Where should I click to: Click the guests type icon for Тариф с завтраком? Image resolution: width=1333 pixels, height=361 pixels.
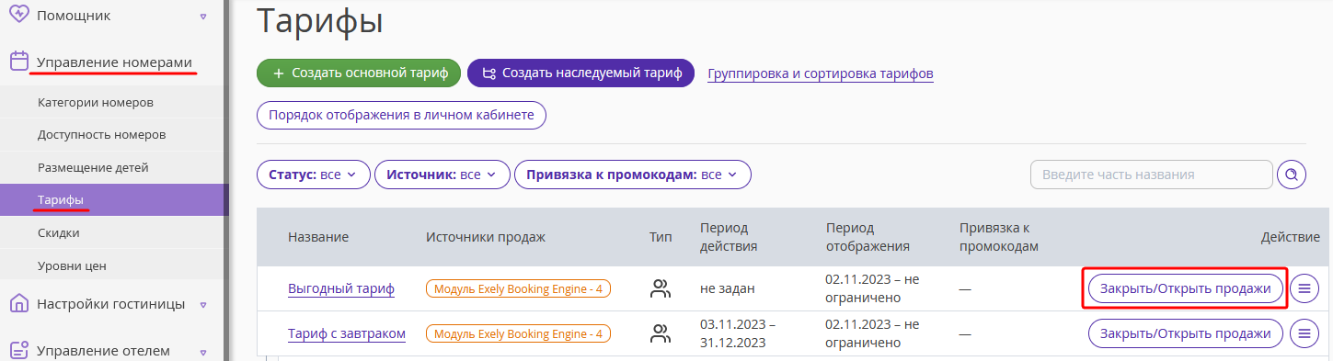pyautogui.click(x=661, y=333)
